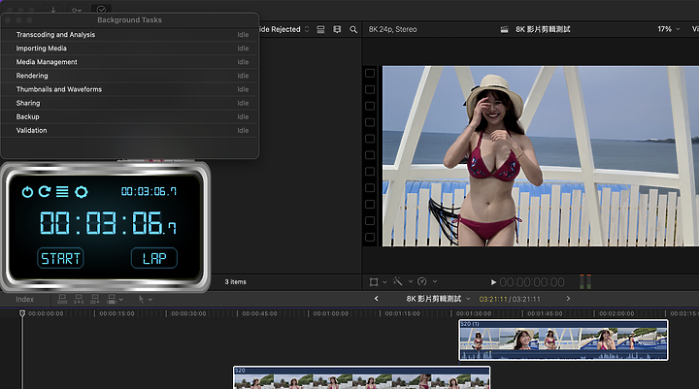Click the clapperboard project icon in viewer
The width and height of the screenshot is (699, 389).
504,29
